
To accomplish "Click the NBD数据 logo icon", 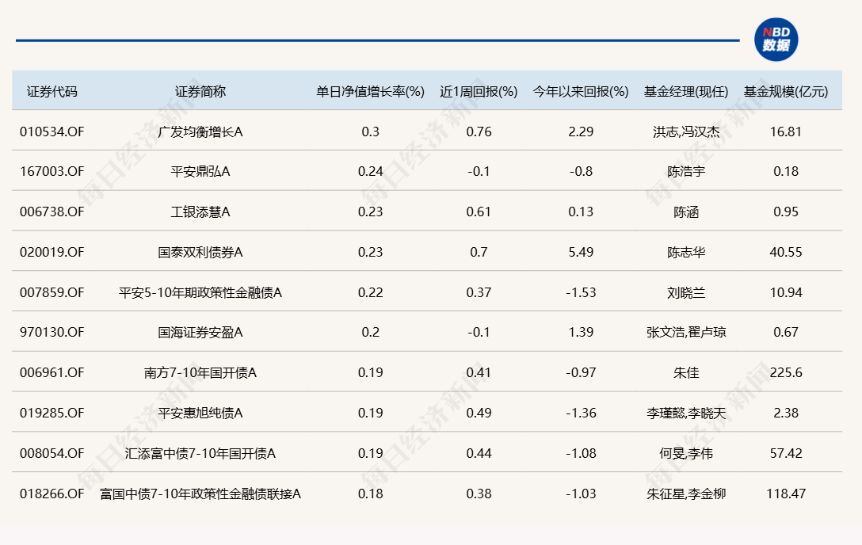I will (x=776, y=40).
